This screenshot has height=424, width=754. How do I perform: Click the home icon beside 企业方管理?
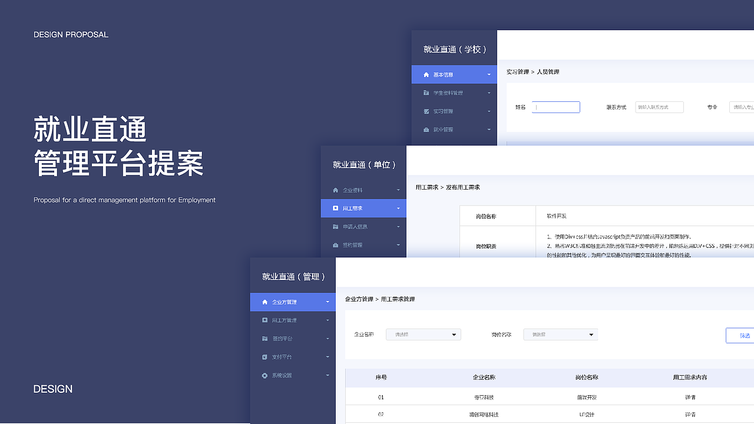(x=265, y=302)
